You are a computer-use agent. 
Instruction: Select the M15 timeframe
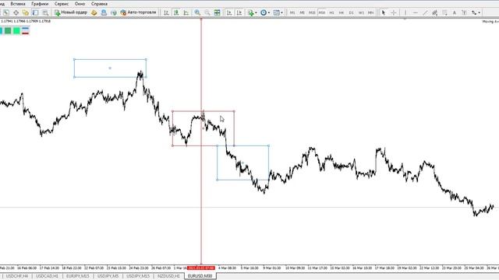312,12
